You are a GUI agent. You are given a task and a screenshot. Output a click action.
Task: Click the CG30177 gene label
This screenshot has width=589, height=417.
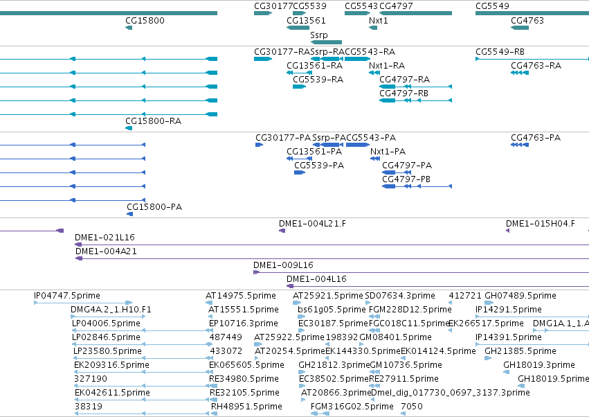273,6
